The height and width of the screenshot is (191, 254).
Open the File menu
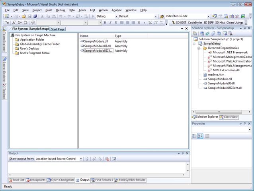[7, 10]
